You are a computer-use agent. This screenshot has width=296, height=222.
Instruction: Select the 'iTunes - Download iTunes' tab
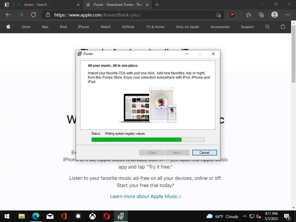pyautogui.click(x=117, y=5)
